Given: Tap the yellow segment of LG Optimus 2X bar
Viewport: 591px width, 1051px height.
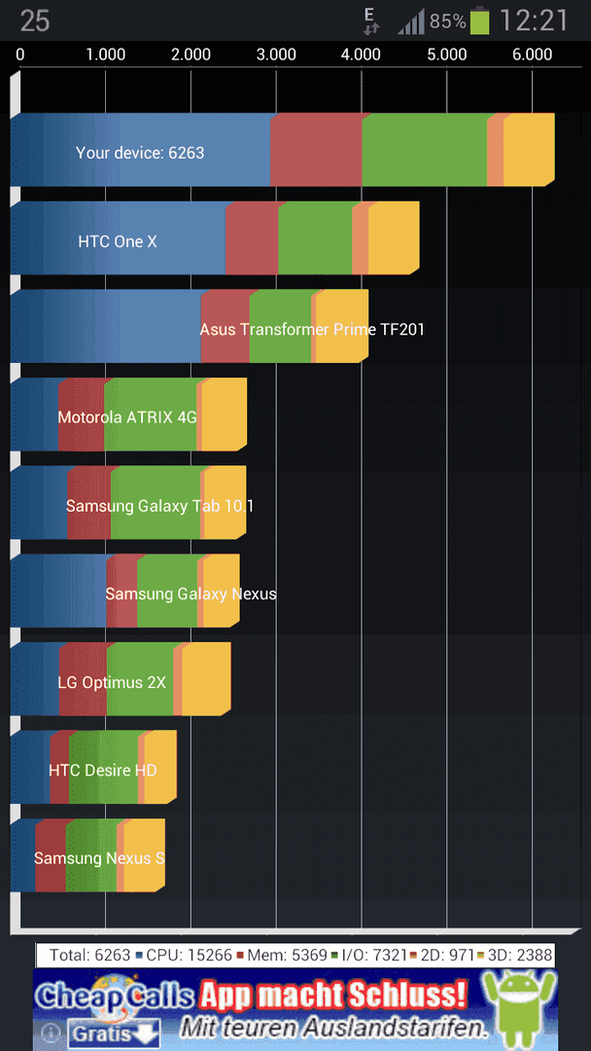Looking at the screenshot, I should (x=206, y=679).
